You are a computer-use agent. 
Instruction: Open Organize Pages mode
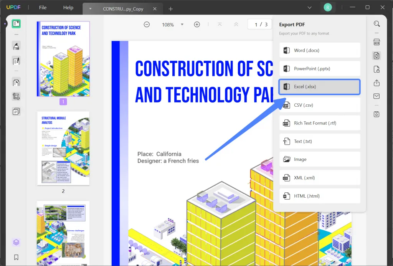pos(16,82)
